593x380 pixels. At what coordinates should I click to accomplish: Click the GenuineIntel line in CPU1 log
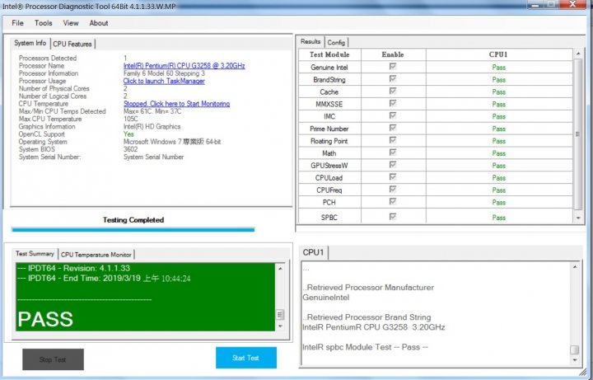(x=326, y=298)
